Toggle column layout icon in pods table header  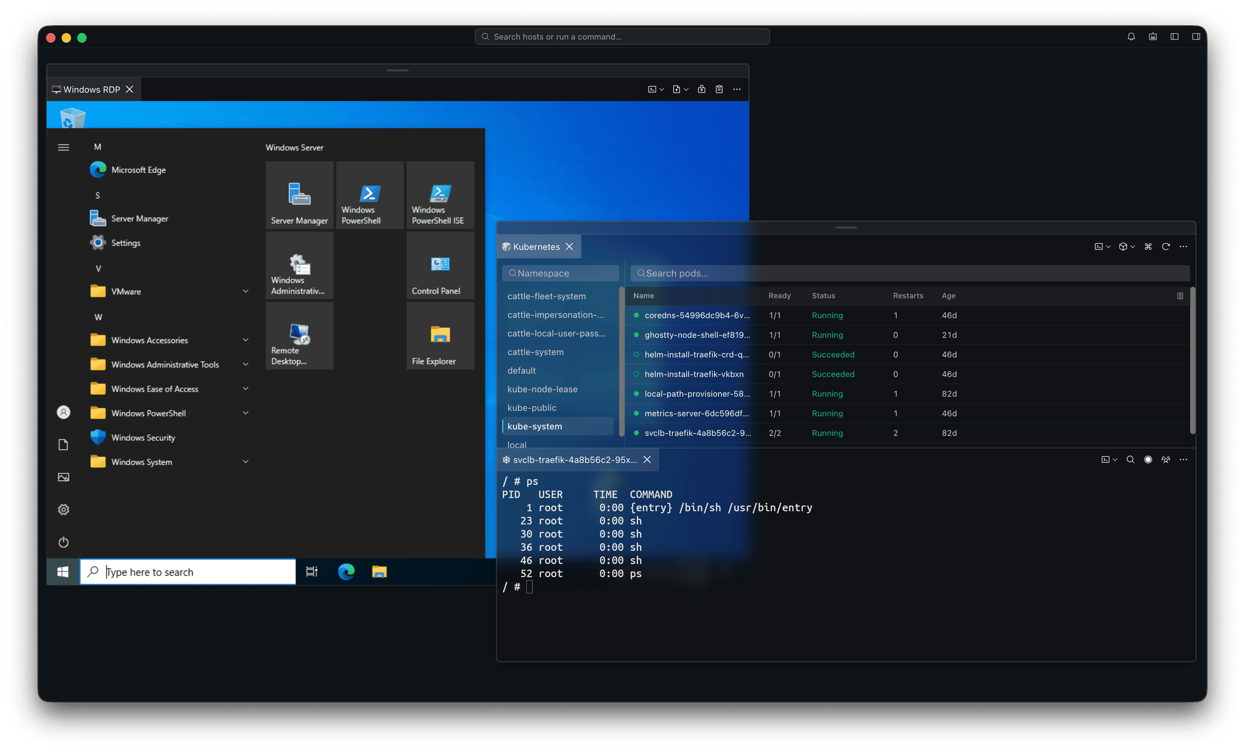pos(1180,296)
